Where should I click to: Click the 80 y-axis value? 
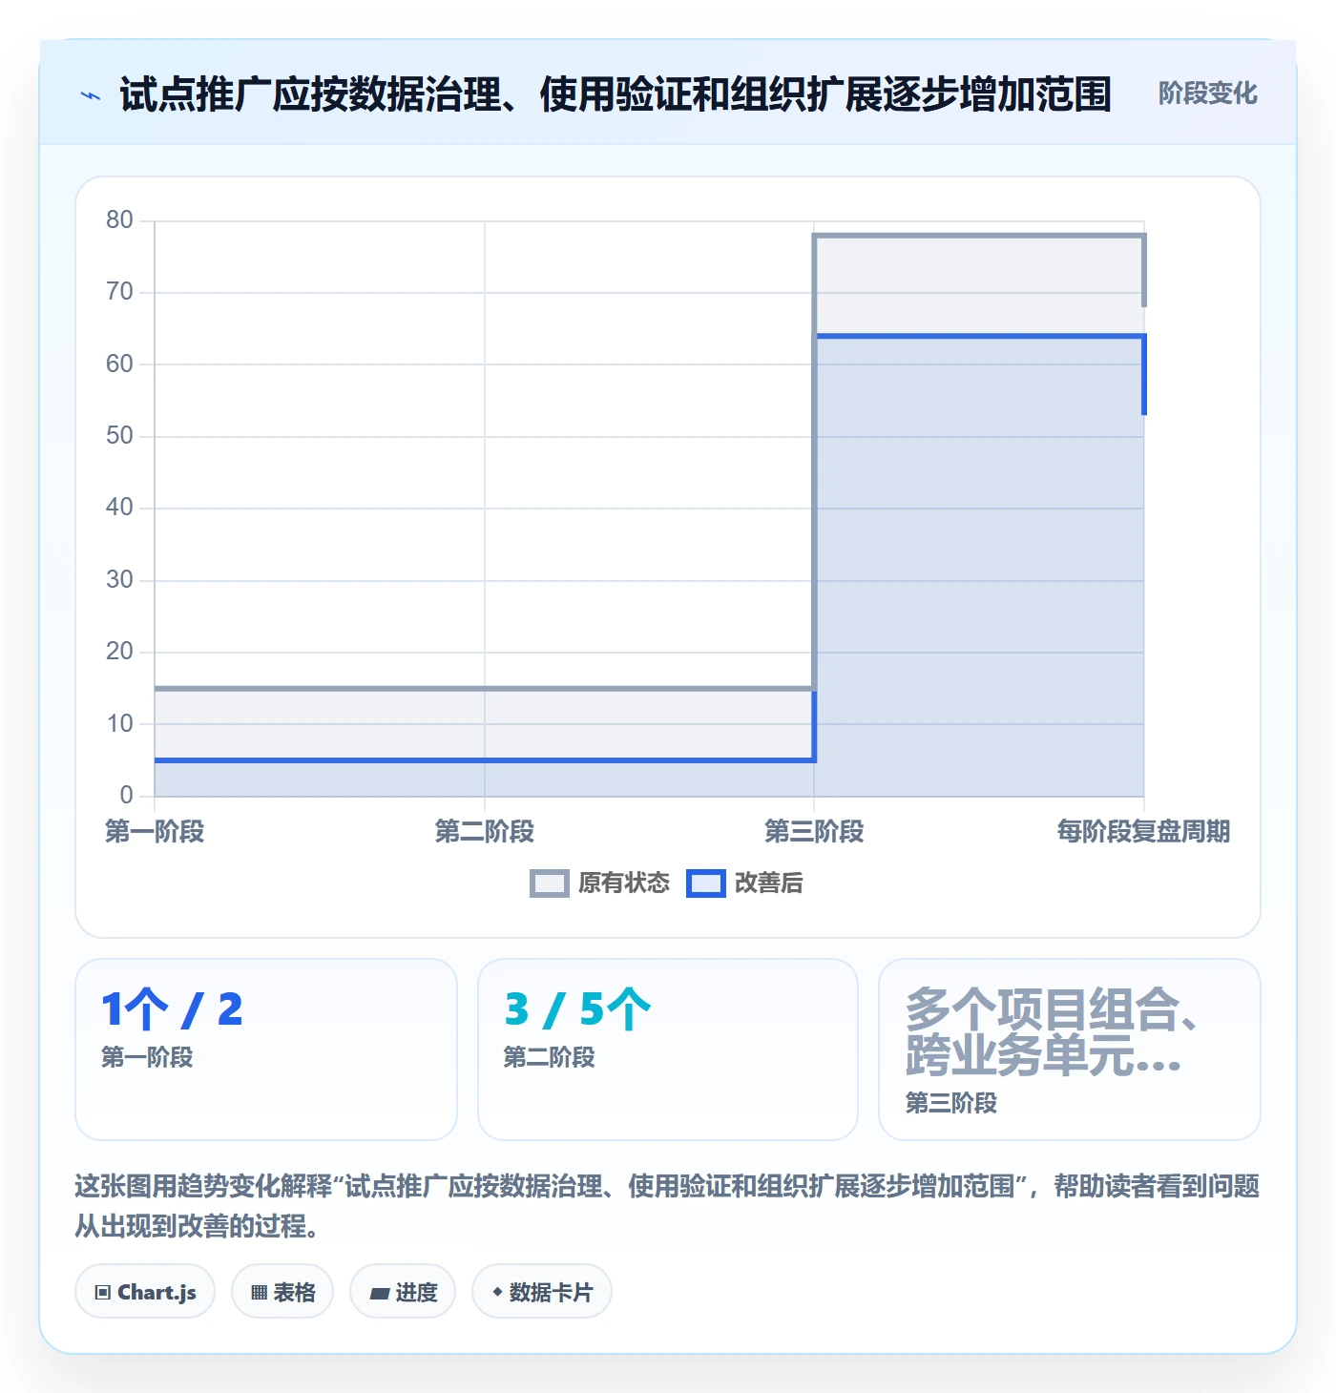pos(119,220)
